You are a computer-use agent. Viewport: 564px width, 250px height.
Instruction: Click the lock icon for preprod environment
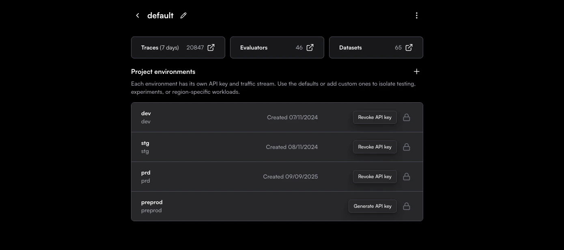point(406,206)
